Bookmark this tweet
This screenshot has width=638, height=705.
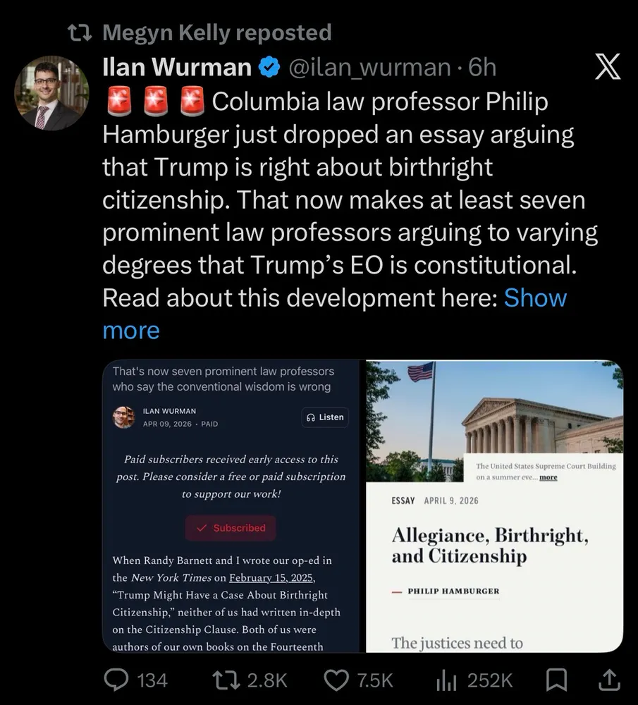click(x=556, y=680)
